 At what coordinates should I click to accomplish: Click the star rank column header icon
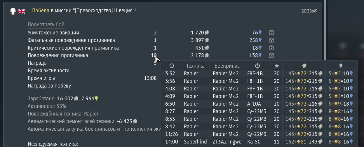277,66
